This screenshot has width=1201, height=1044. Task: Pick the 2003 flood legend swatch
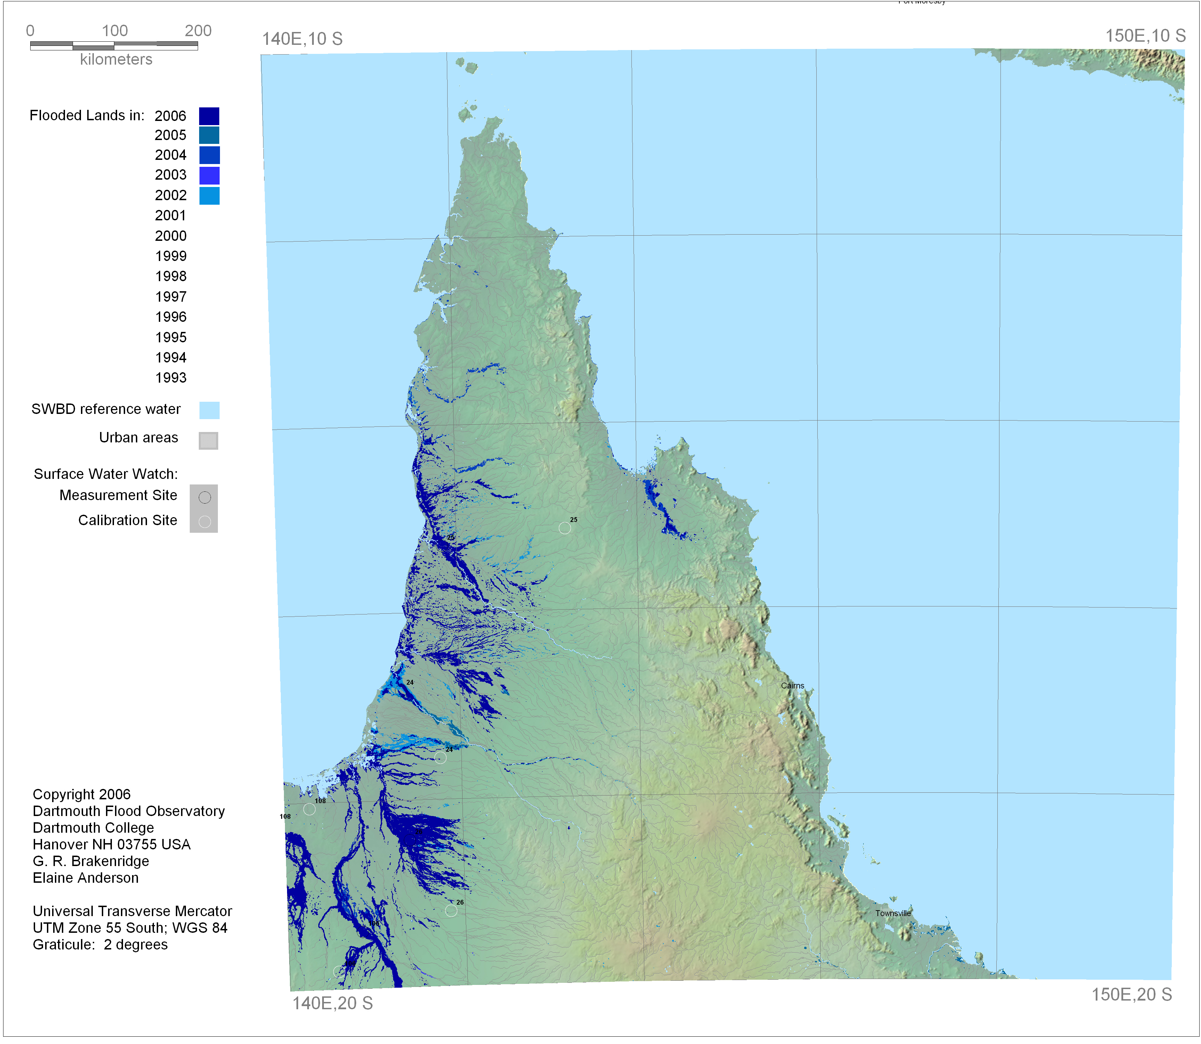click(x=209, y=176)
